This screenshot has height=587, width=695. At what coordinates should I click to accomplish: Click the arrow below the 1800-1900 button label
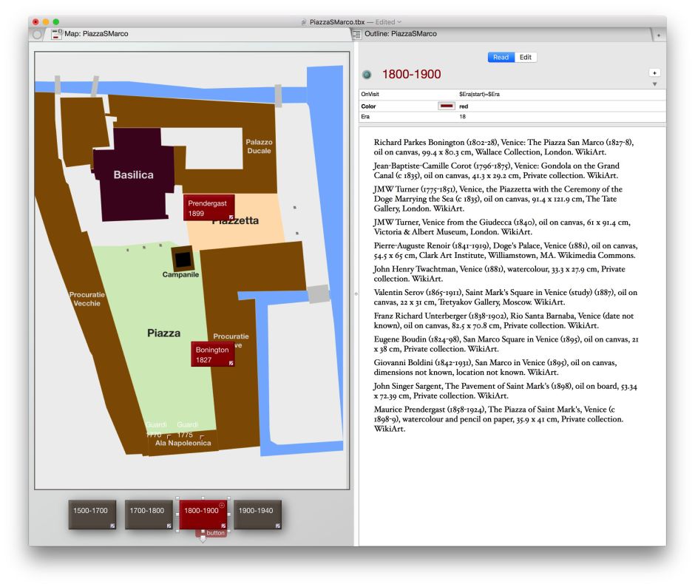203,540
